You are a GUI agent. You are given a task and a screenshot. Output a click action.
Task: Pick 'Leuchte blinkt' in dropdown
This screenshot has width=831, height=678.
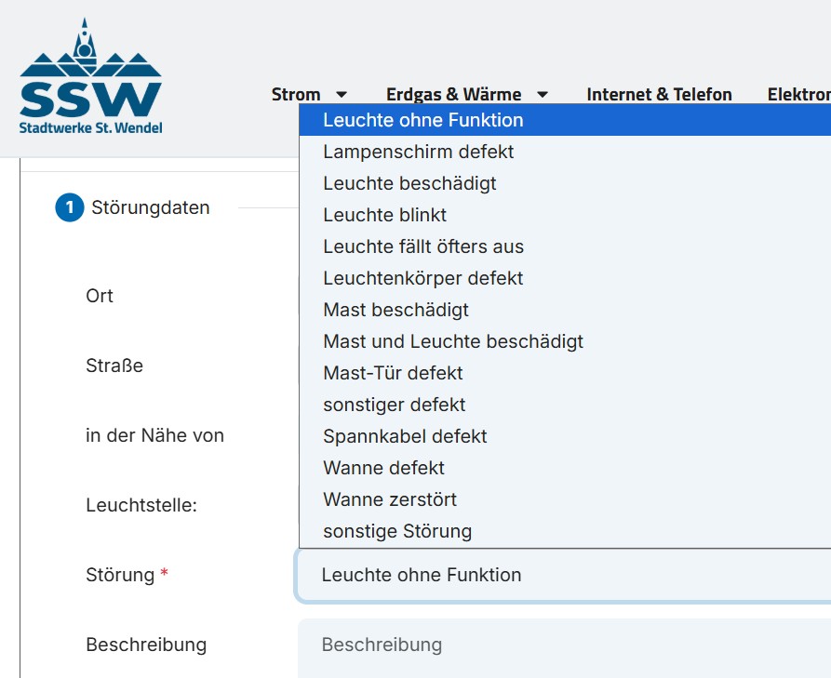385,215
